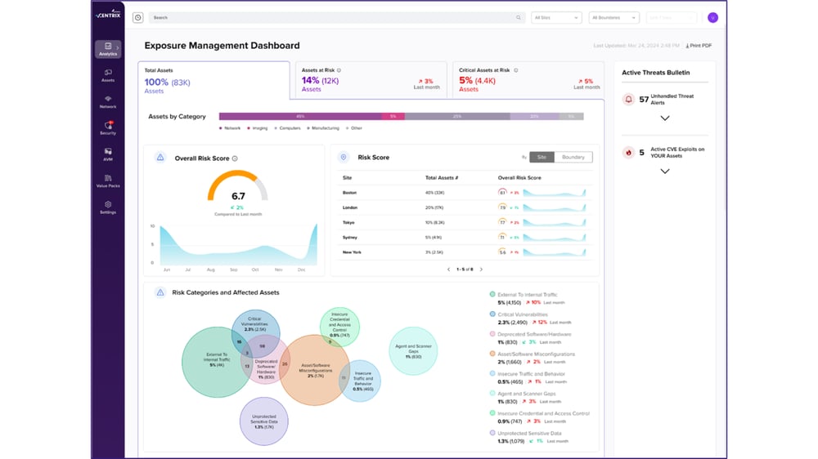Expand Active CVE Exploits section
Screen dimensions: 818x459
click(x=664, y=172)
